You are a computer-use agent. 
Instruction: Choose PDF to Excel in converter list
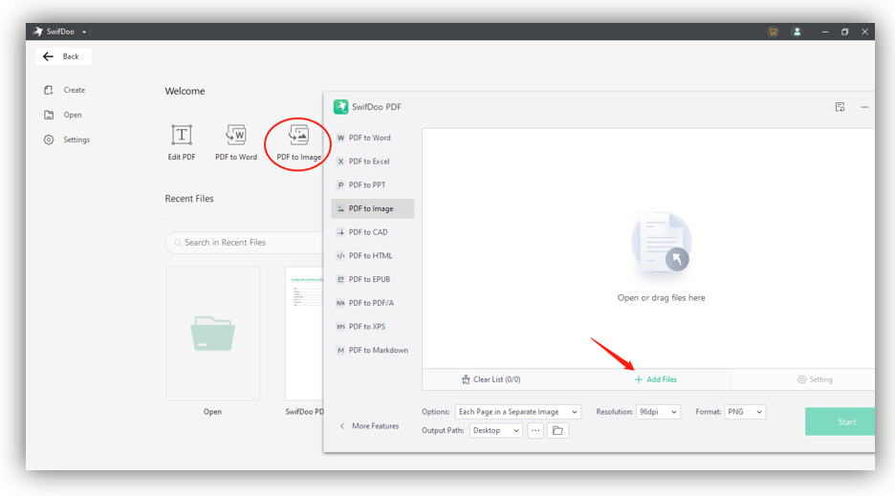coord(372,162)
